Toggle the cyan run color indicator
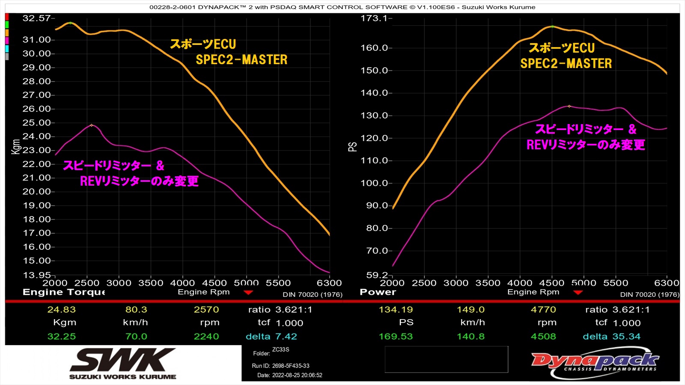This screenshot has width=685, height=385. 7,49
